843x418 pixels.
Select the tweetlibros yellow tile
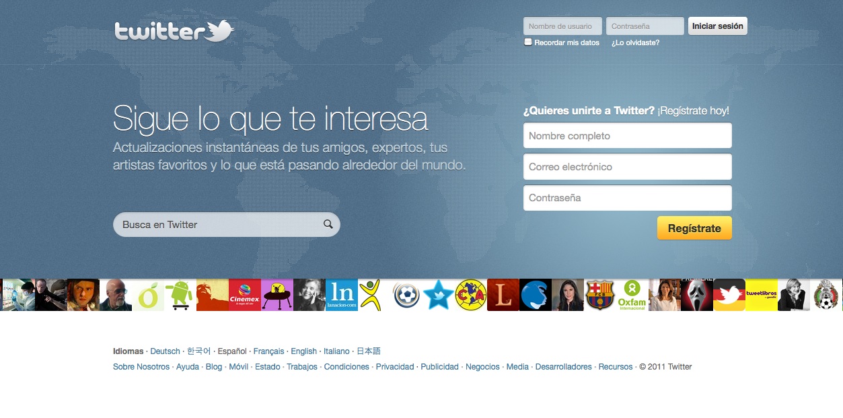click(761, 295)
